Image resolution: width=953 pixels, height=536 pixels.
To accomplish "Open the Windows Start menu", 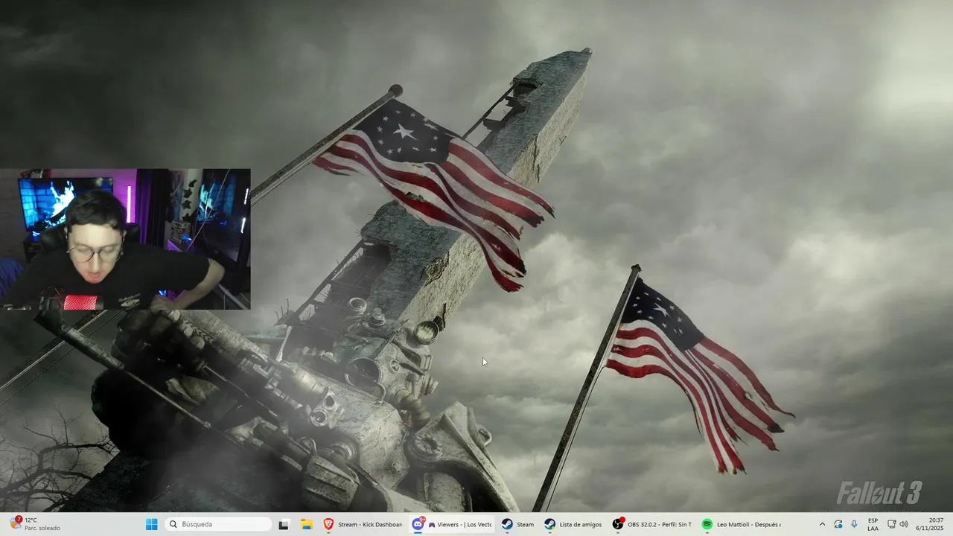I will (x=151, y=524).
